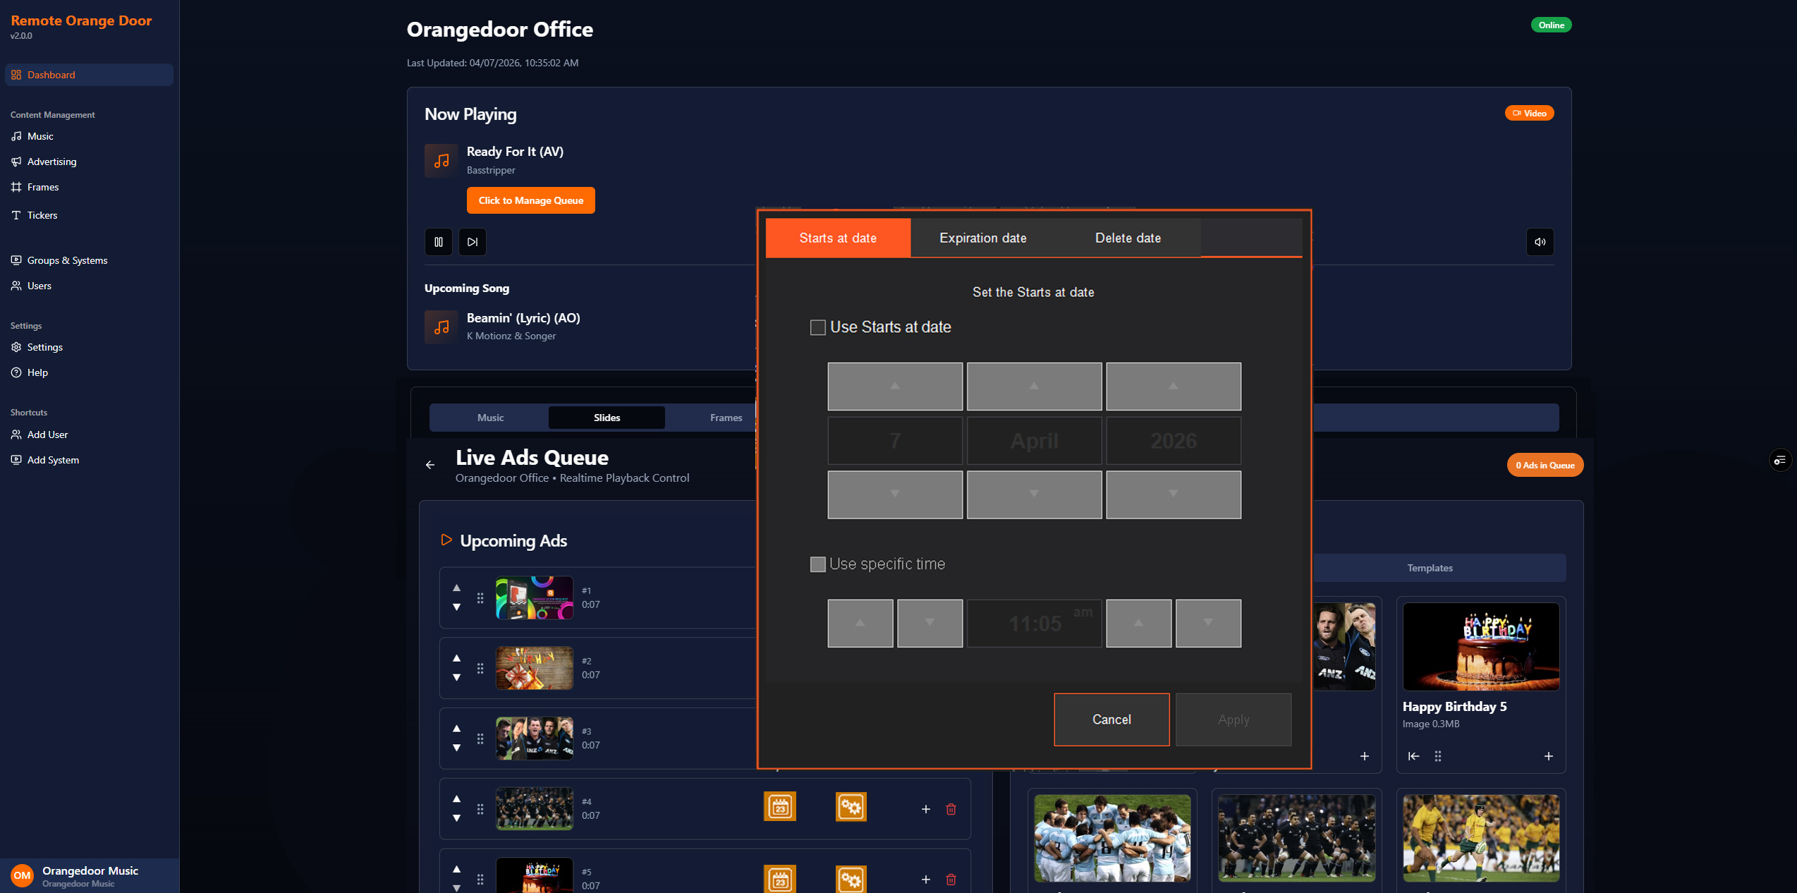Click calendar schedule icon for ad #4
1797x893 pixels.
(x=779, y=807)
